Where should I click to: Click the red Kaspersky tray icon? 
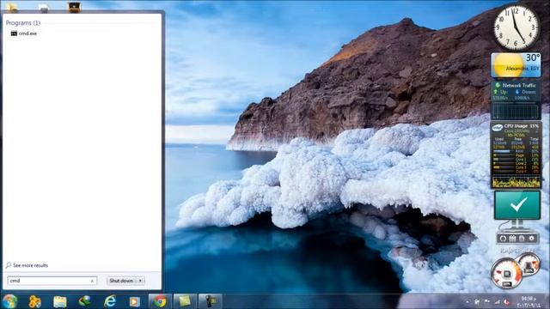(x=506, y=301)
